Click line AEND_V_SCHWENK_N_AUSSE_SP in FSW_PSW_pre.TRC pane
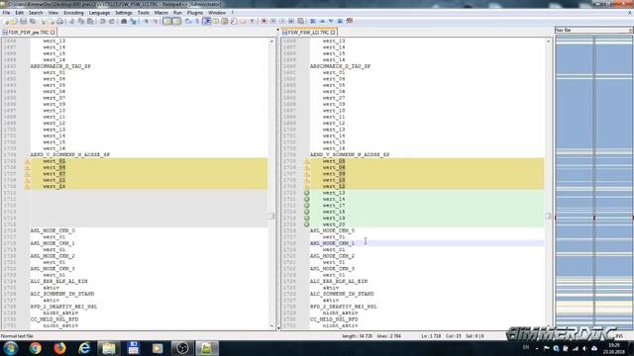Screen dimensions: 634x356 point(70,154)
